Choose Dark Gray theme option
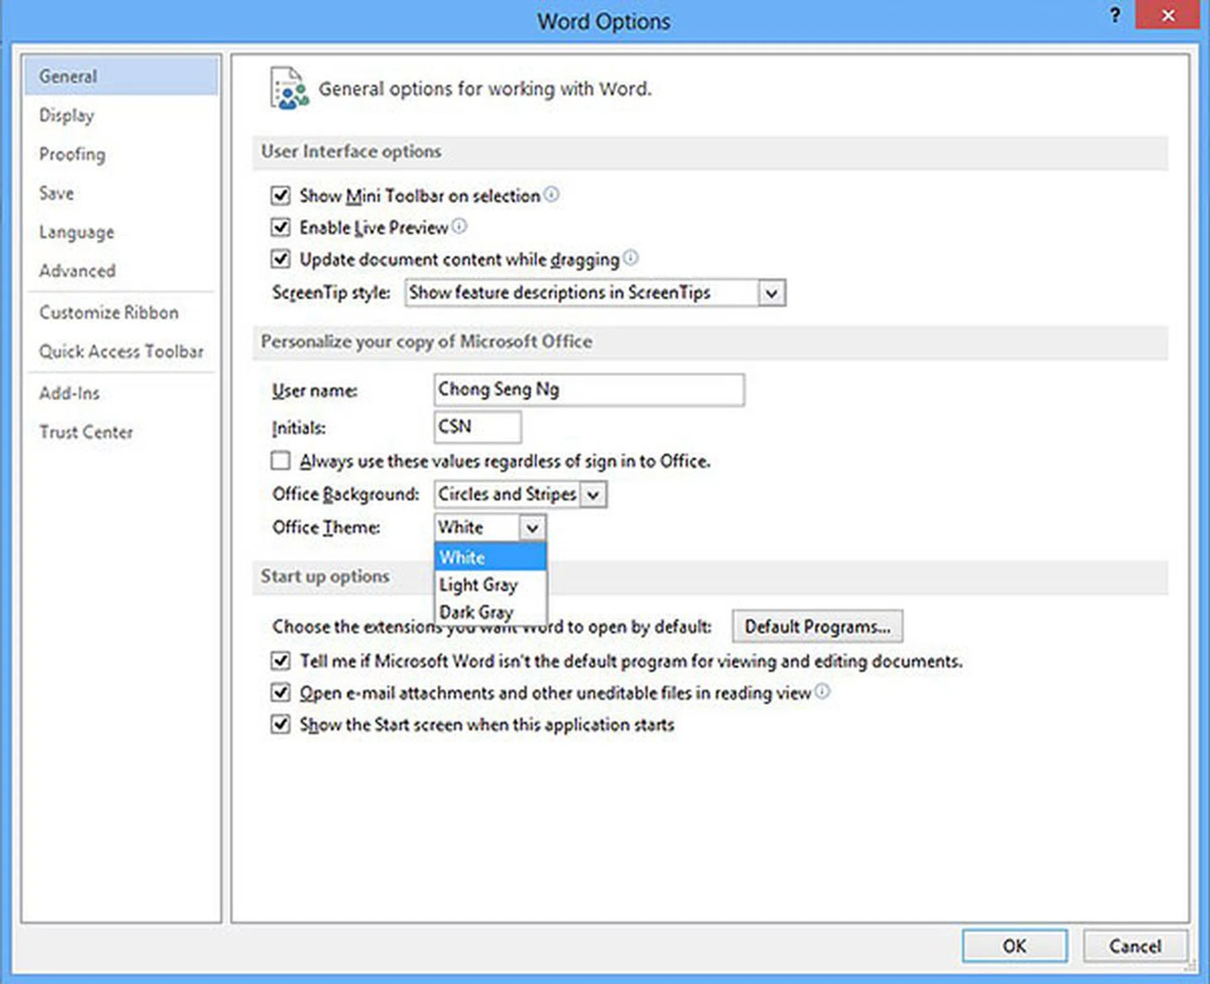The height and width of the screenshot is (984, 1210). pyautogui.click(x=476, y=612)
